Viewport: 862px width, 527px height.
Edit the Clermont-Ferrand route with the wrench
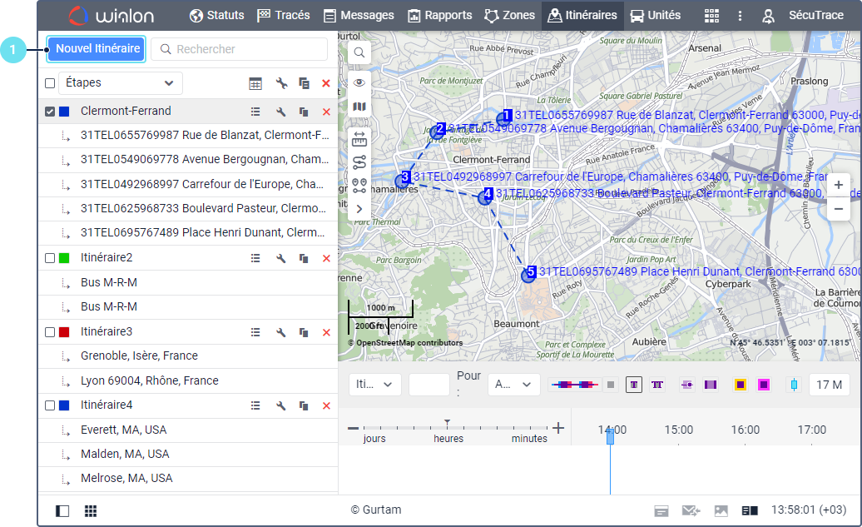[281, 112]
